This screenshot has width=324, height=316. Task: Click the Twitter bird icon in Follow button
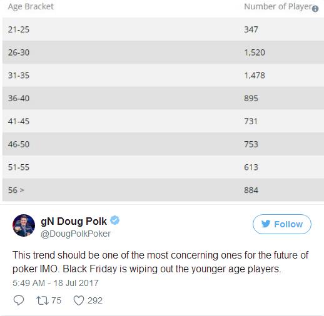point(266,224)
